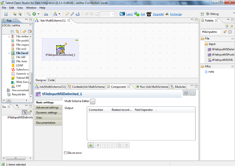
Task: Select Recycle bin in repository
Action: coord(18,94)
